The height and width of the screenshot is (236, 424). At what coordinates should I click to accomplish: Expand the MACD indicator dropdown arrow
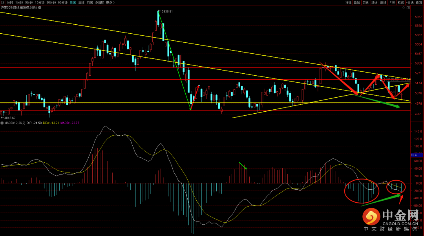2,123
